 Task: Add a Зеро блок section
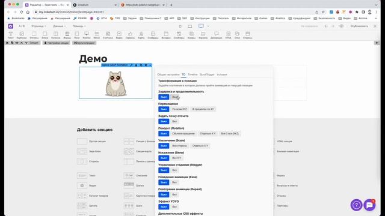(89, 151)
